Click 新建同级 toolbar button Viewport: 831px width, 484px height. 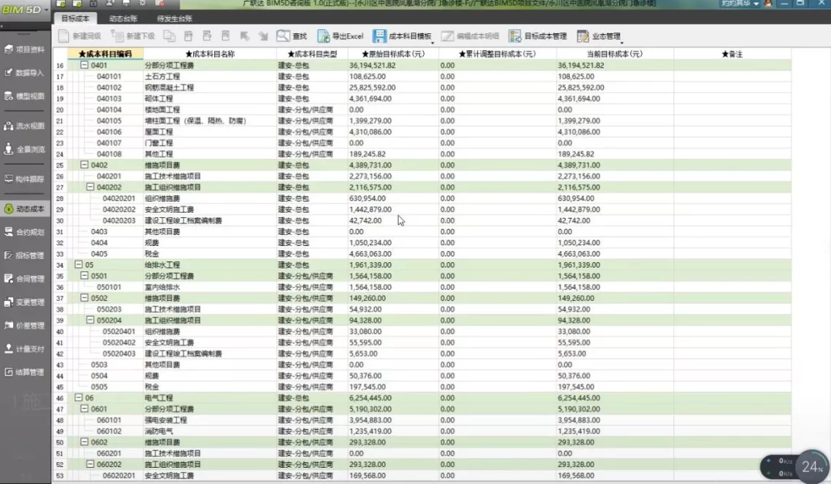click(x=80, y=36)
